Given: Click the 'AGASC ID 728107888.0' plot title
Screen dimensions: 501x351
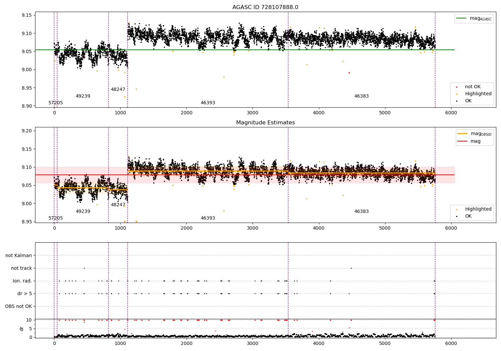Looking at the screenshot, I should click(266, 7).
